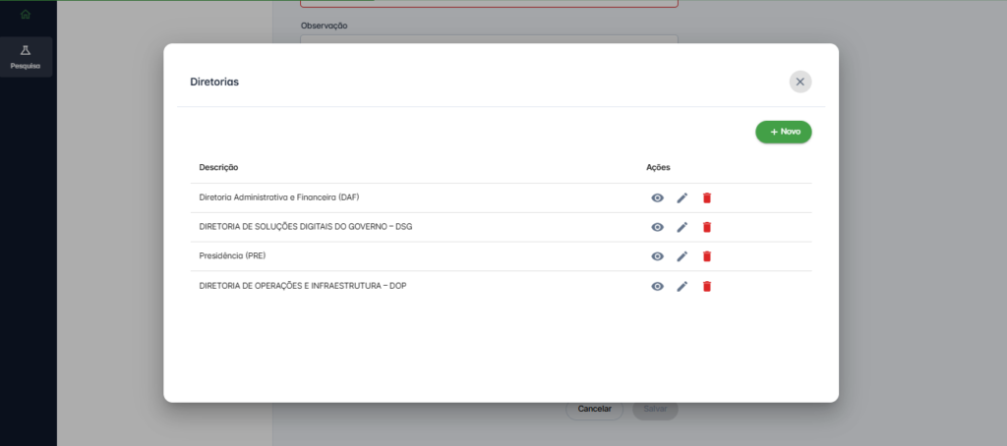Close the Diretorias dialog

tap(800, 82)
